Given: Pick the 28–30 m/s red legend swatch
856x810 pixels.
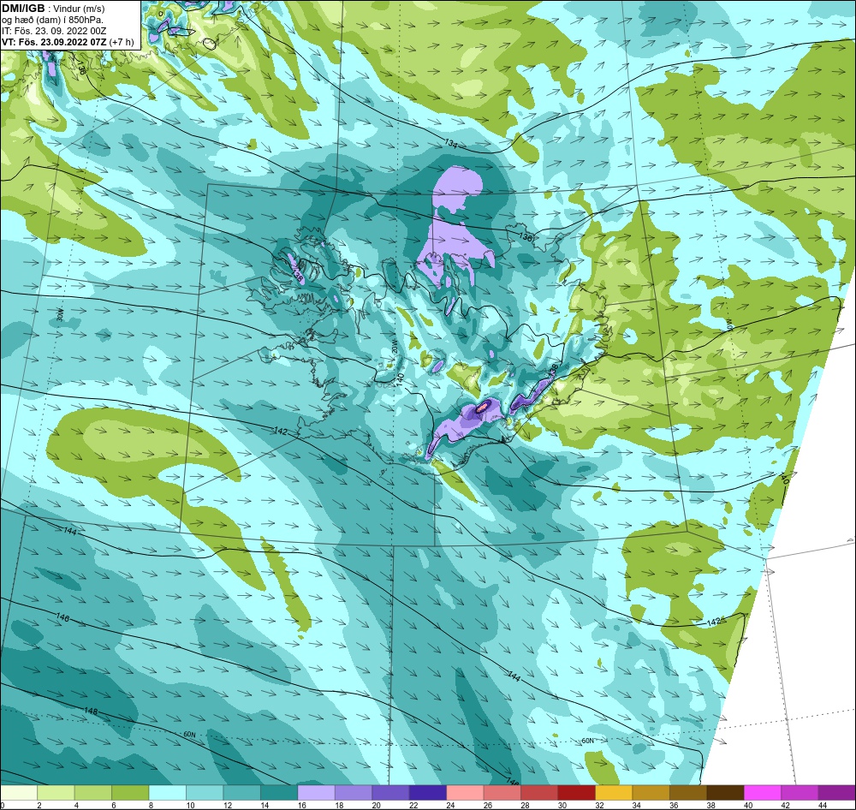Looking at the screenshot, I should click(x=538, y=793).
